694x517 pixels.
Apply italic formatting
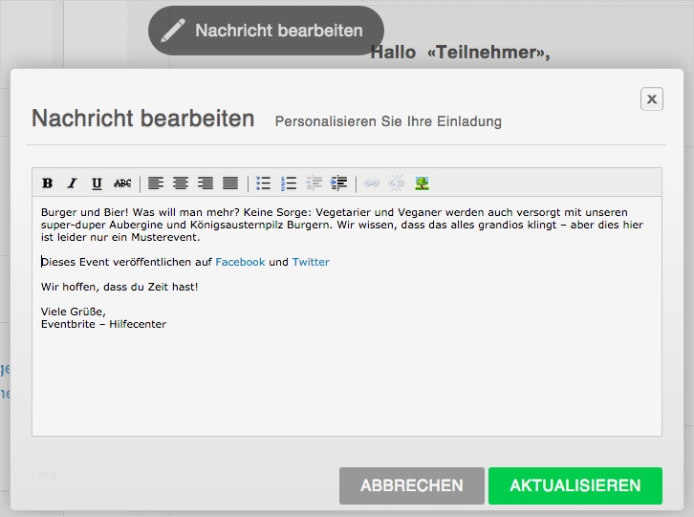[72, 183]
